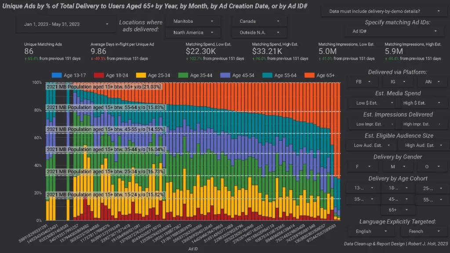This screenshot has height=253, width=450.
Task: Click the Age 25-34 legend swatch
Action: pyautogui.click(x=140, y=76)
